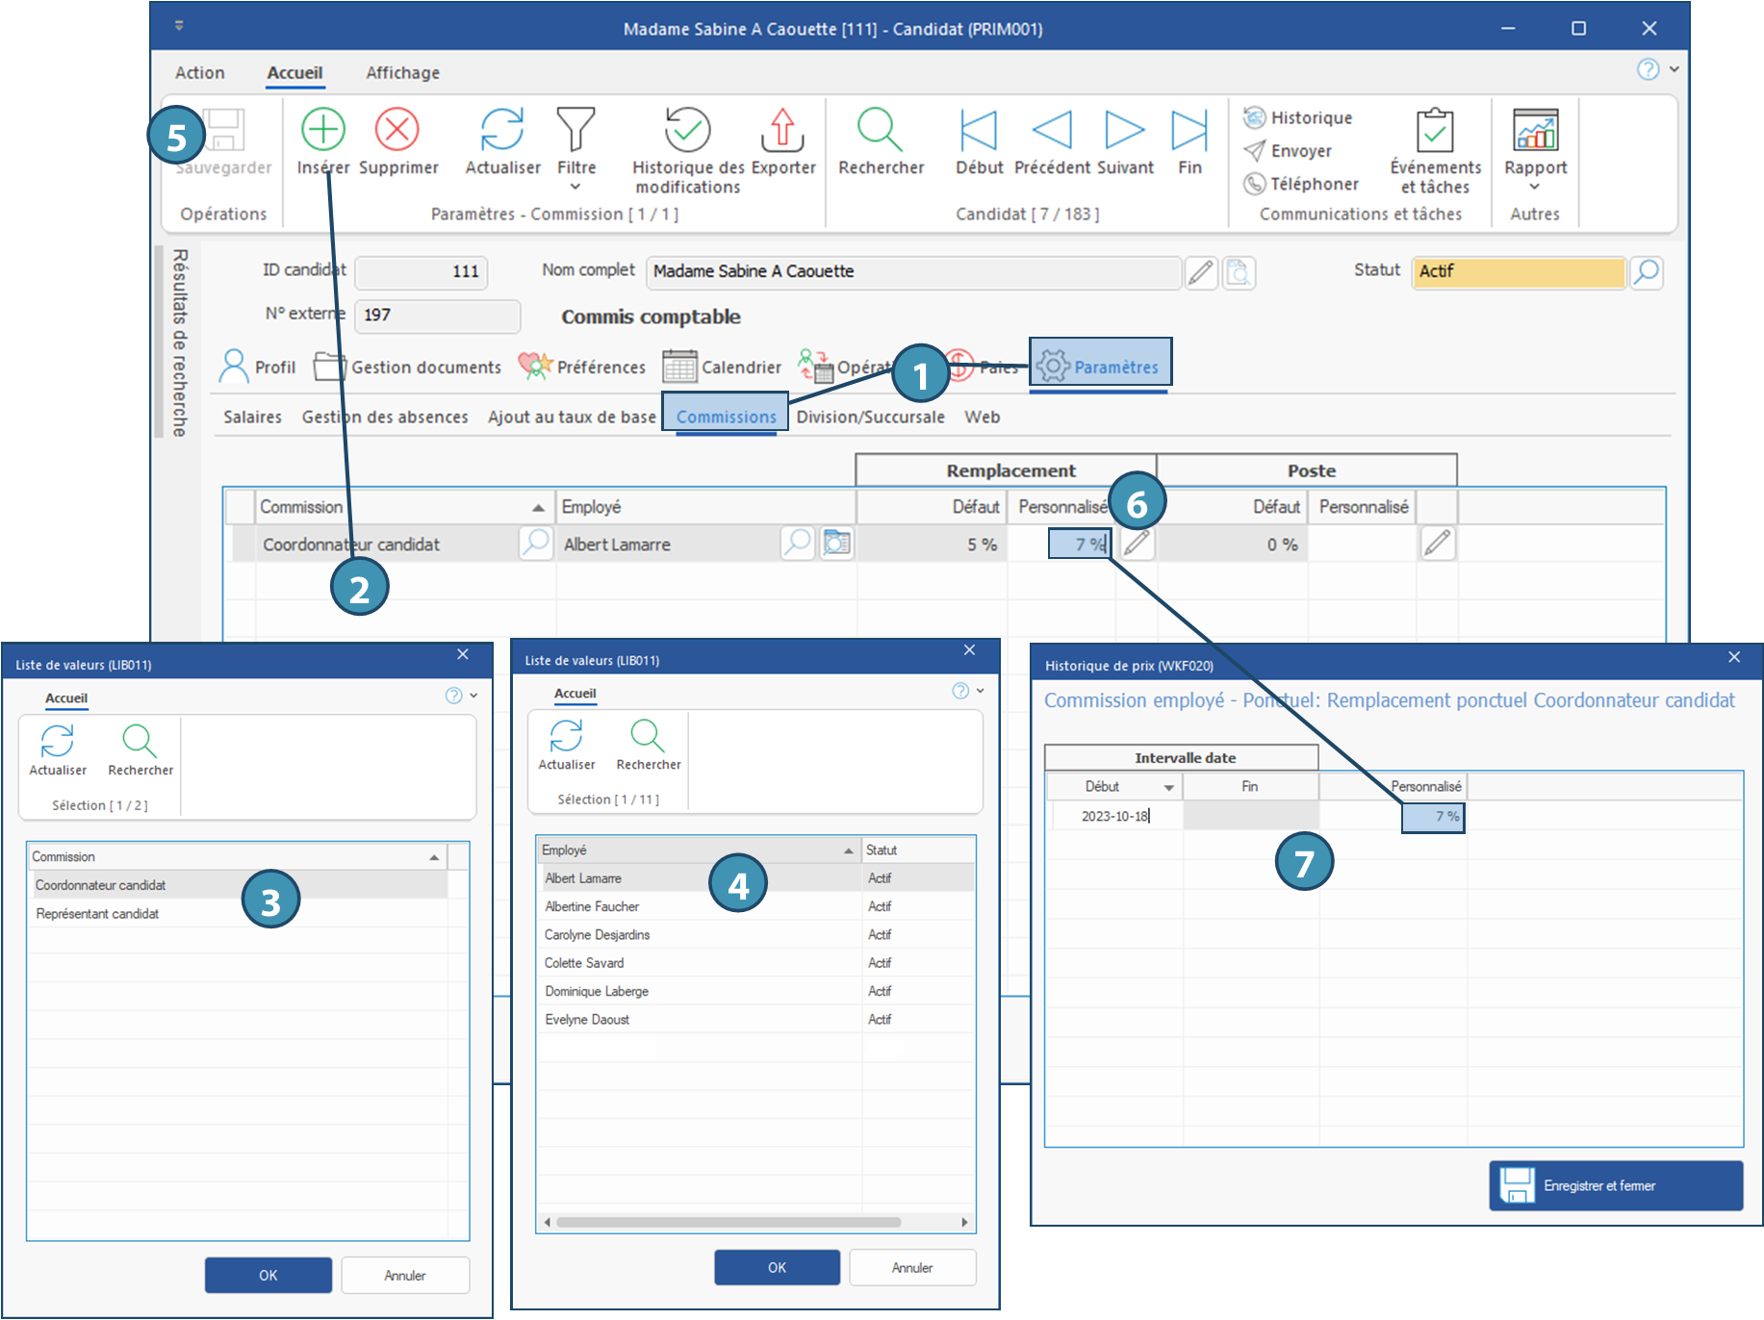Click the Exporter icon in the ribbon
Viewport: 1764px width, 1320px height.
pyautogui.click(x=782, y=130)
